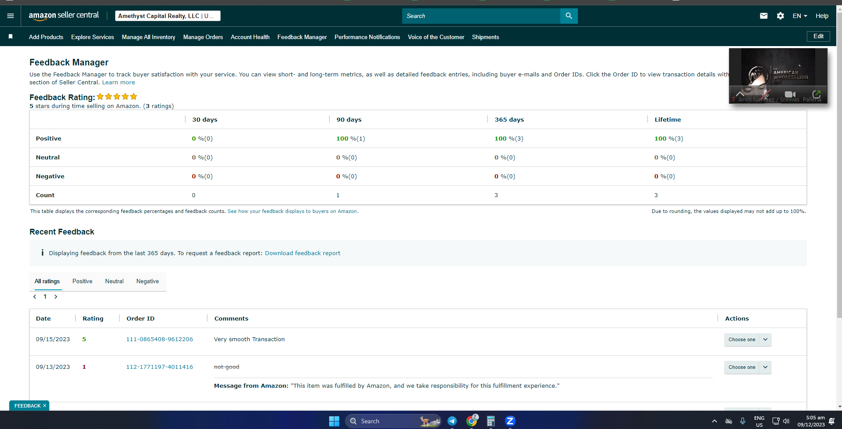This screenshot has height=429, width=842.
Task: Open Google Chrome from the taskbar
Action: point(472,421)
